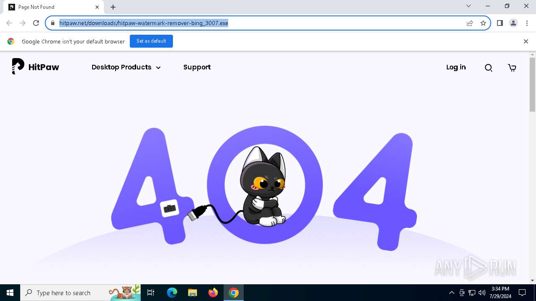
Task: Show hidden system tray icons
Action: [451, 293]
